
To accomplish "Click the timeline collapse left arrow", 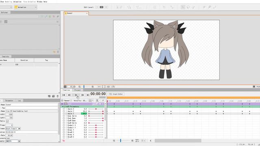I will [151, 141].
